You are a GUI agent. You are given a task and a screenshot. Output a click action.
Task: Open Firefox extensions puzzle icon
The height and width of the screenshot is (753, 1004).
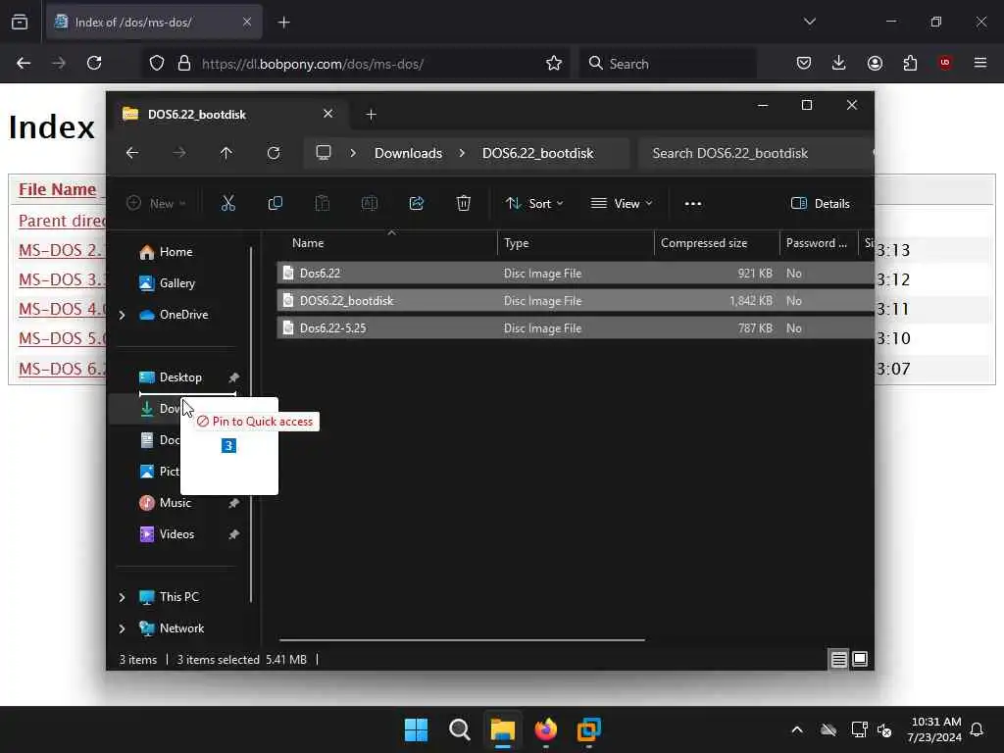[x=910, y=64]
